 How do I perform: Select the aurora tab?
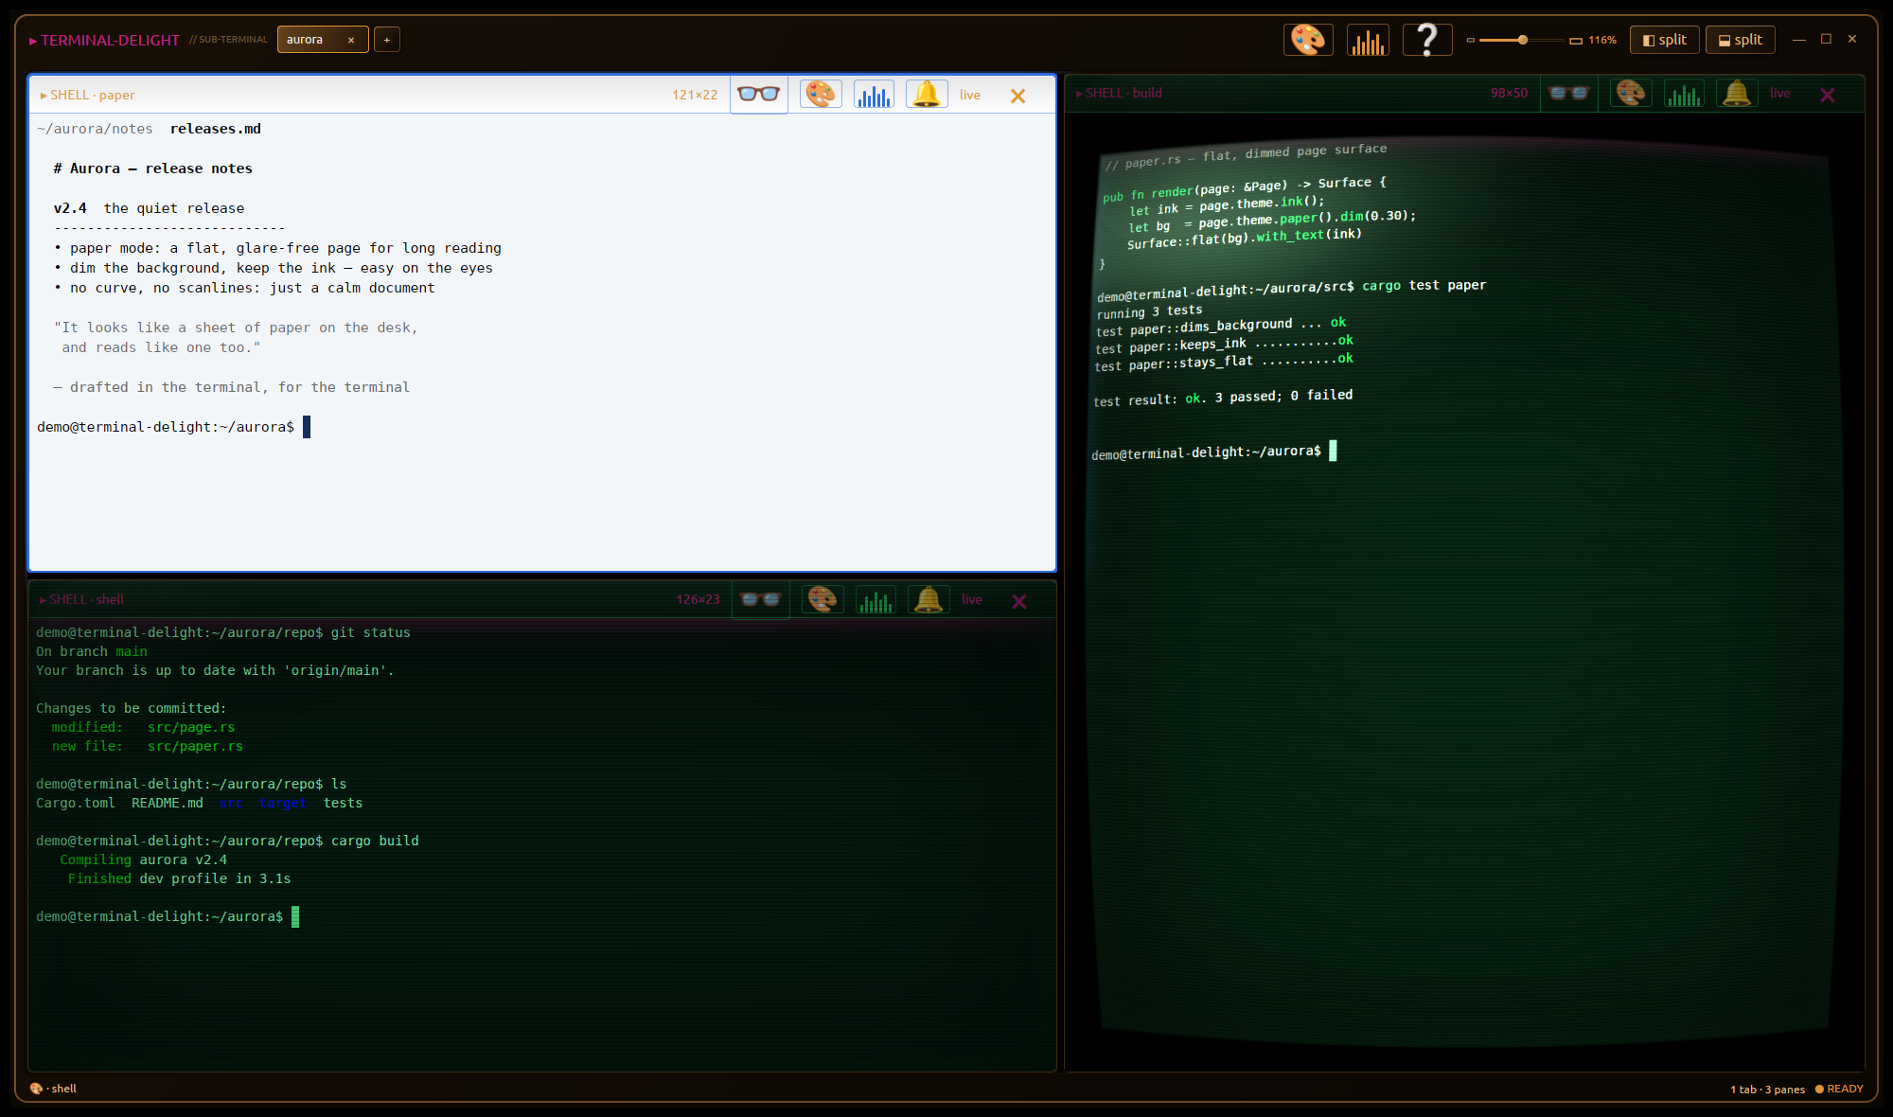point(322,40)
